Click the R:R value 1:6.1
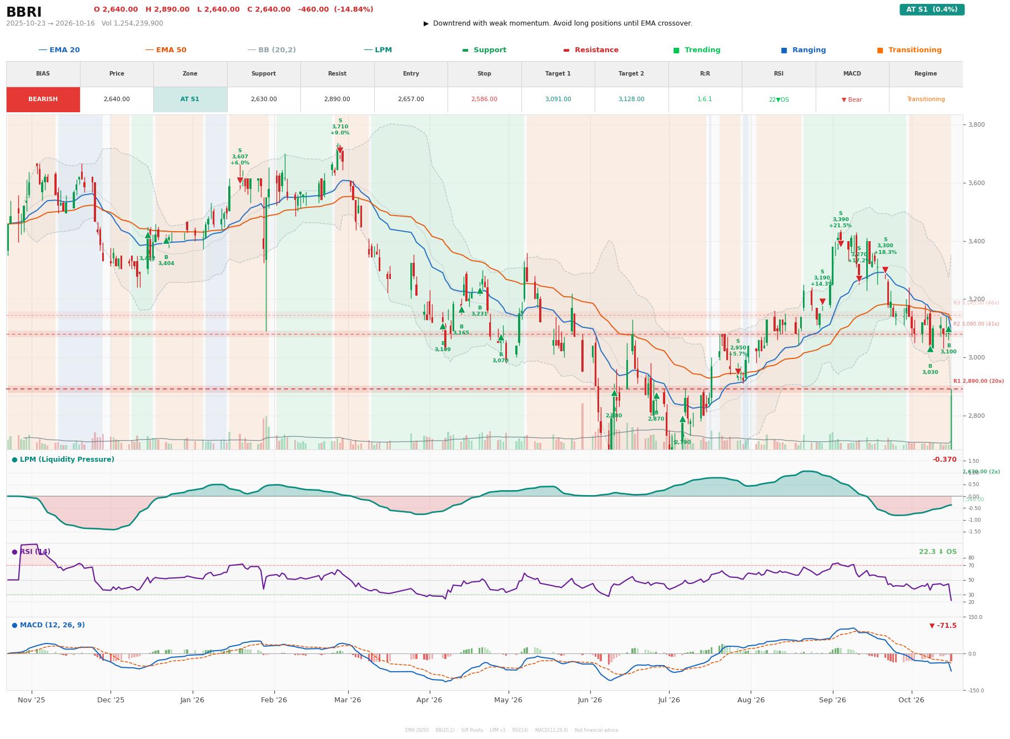The image size is (1010, 739). coord(705,99)
